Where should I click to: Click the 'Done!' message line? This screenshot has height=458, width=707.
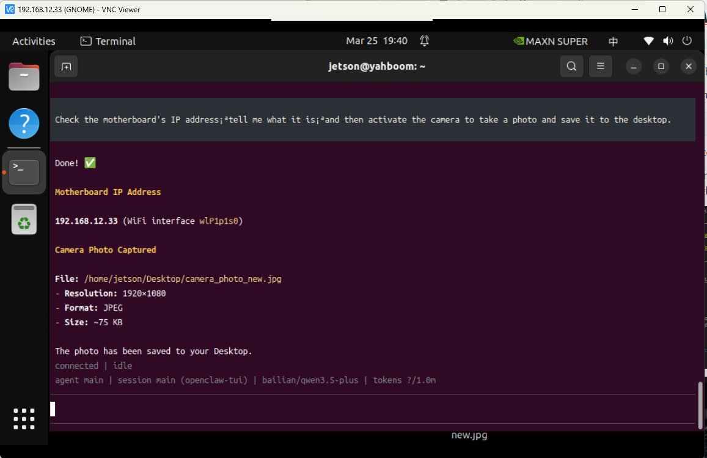coord(75,163)
